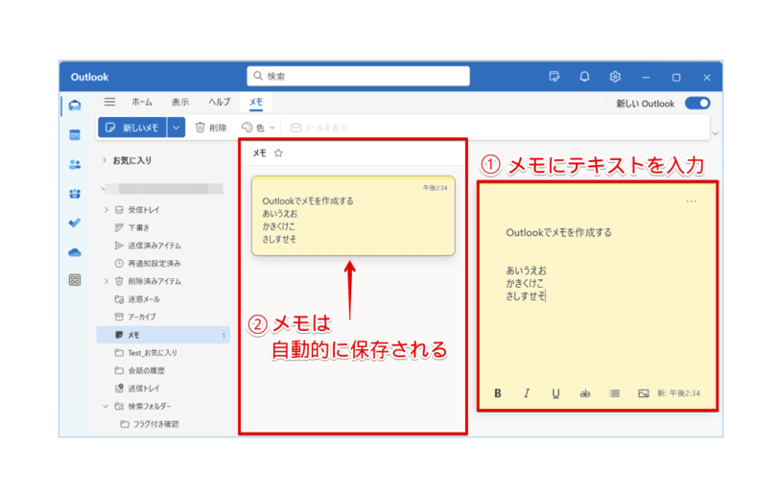
Task: Apply strikethrough formatting in the note
Action: click(585, 393)
